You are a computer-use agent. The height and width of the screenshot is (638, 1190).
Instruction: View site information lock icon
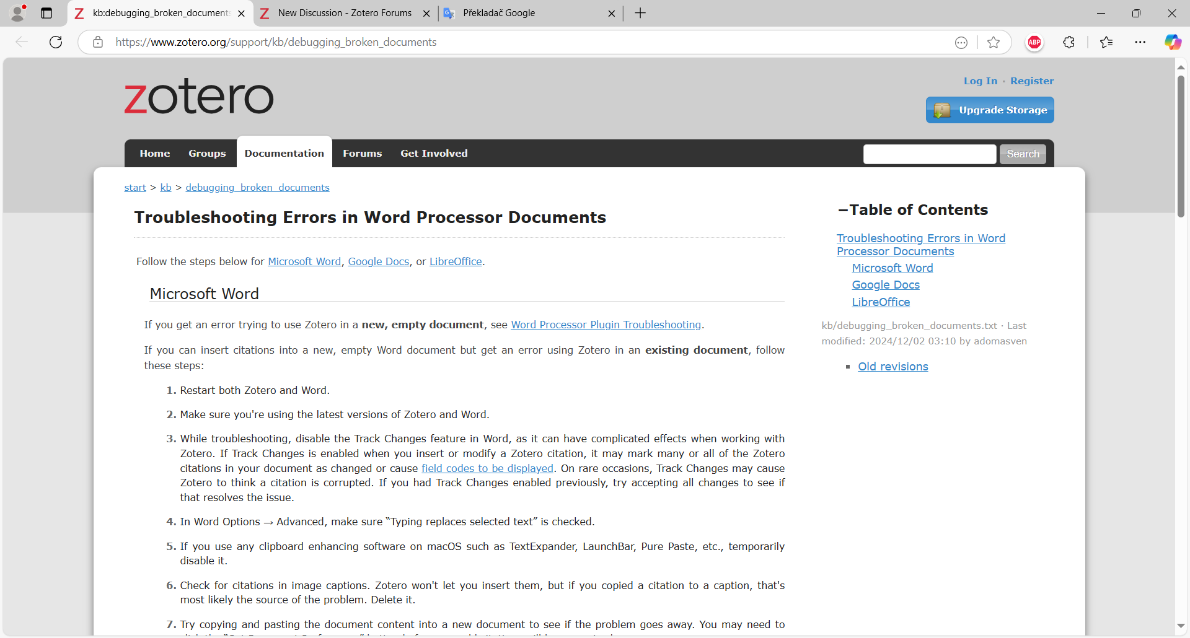[x=98, y=42]
